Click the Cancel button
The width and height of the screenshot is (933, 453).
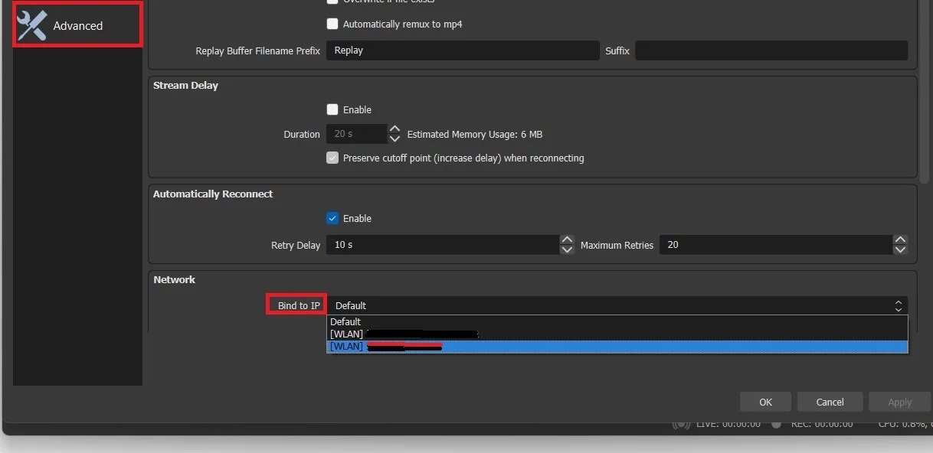coord(830,401)
